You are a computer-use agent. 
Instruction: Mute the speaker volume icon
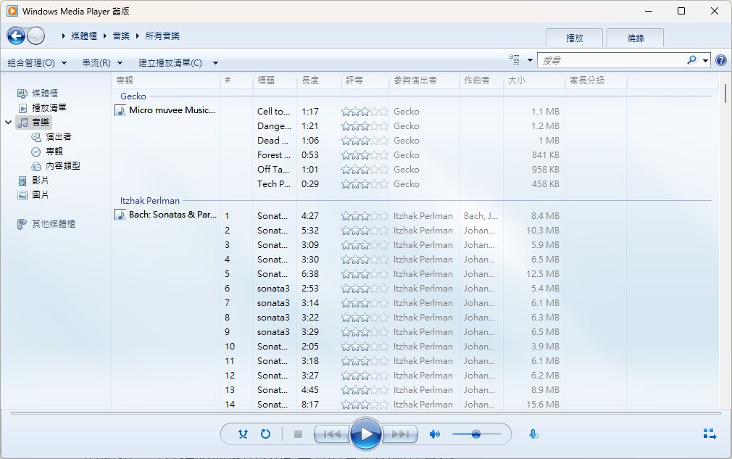435,434
